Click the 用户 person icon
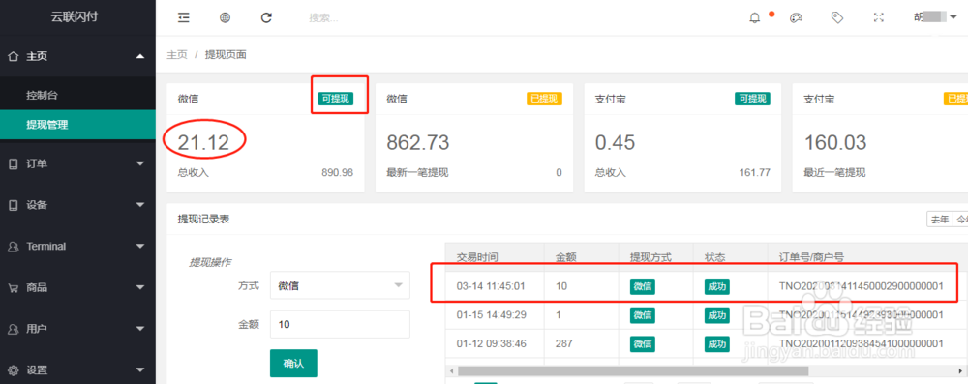The width and height of the screenshot is (968, 384). (13, 329)
